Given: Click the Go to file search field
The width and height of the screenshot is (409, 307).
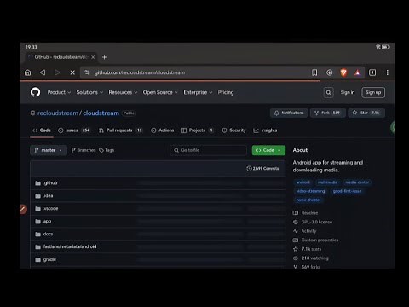Looking at the screenshot, I should coord(208,150).
